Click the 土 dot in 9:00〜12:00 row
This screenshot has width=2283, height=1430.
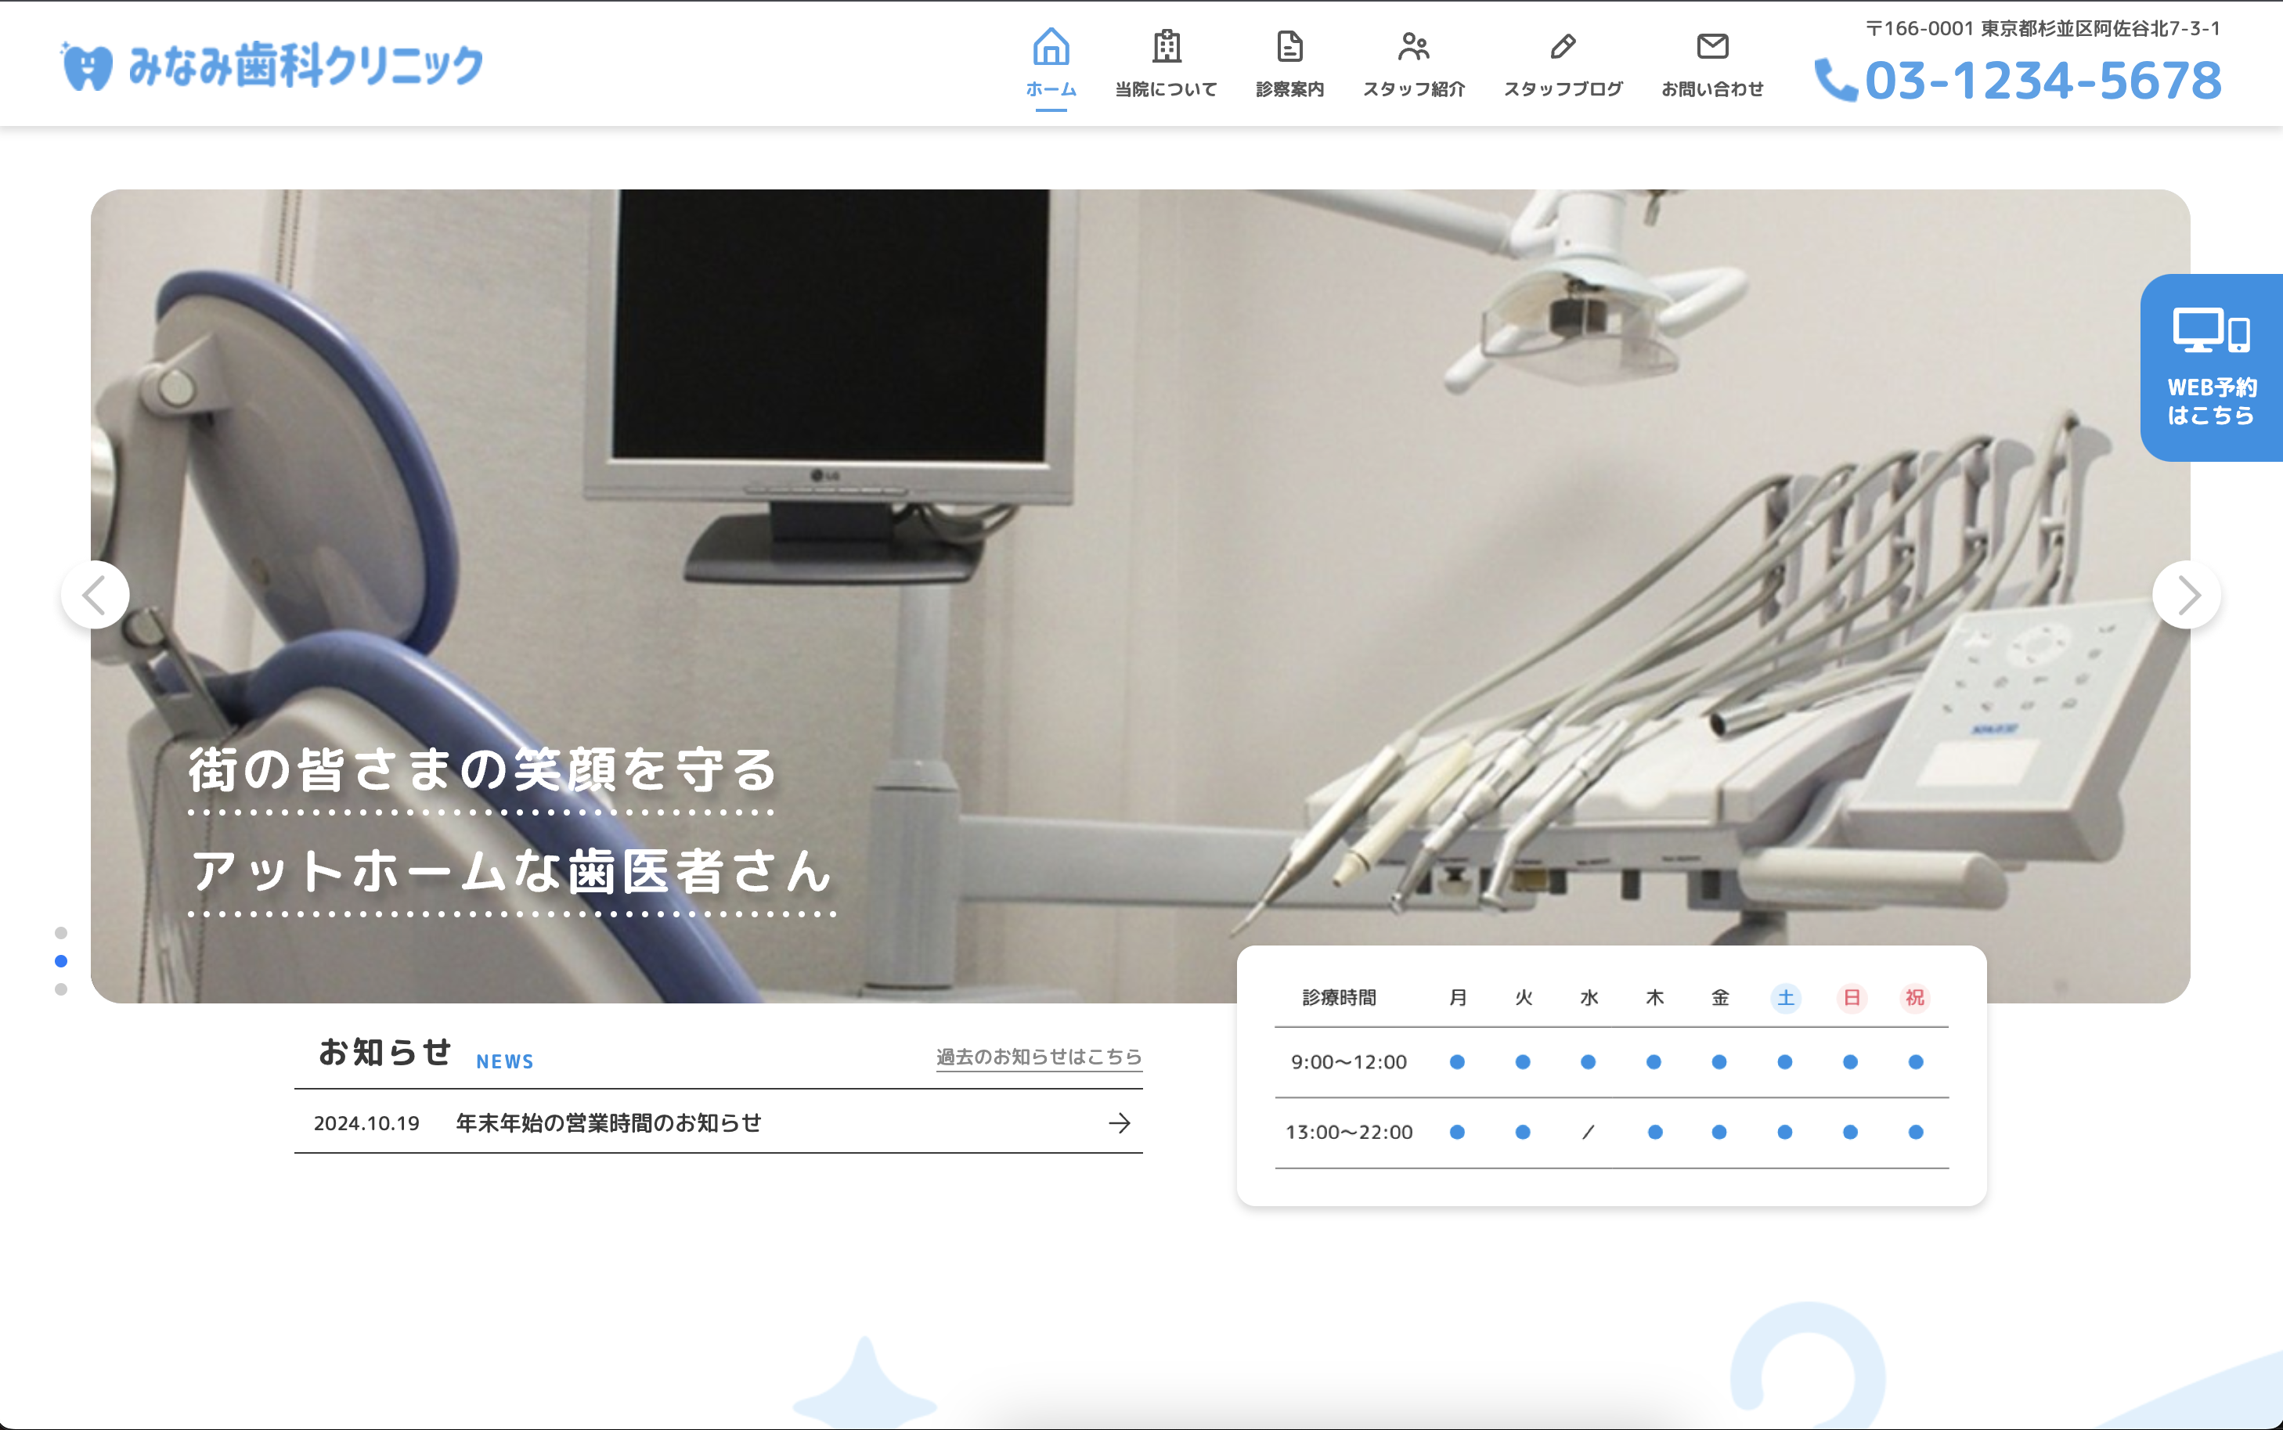(x=1784, y=1062)
